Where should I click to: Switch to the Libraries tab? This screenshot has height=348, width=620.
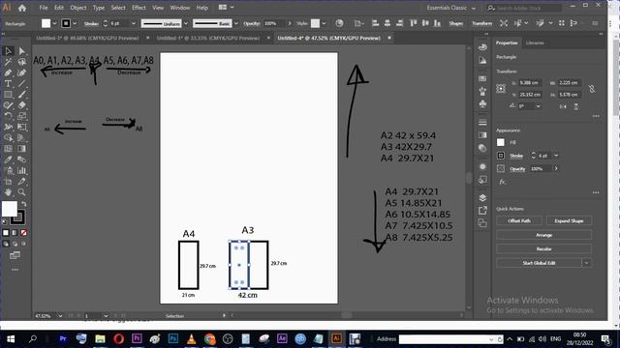535,43
